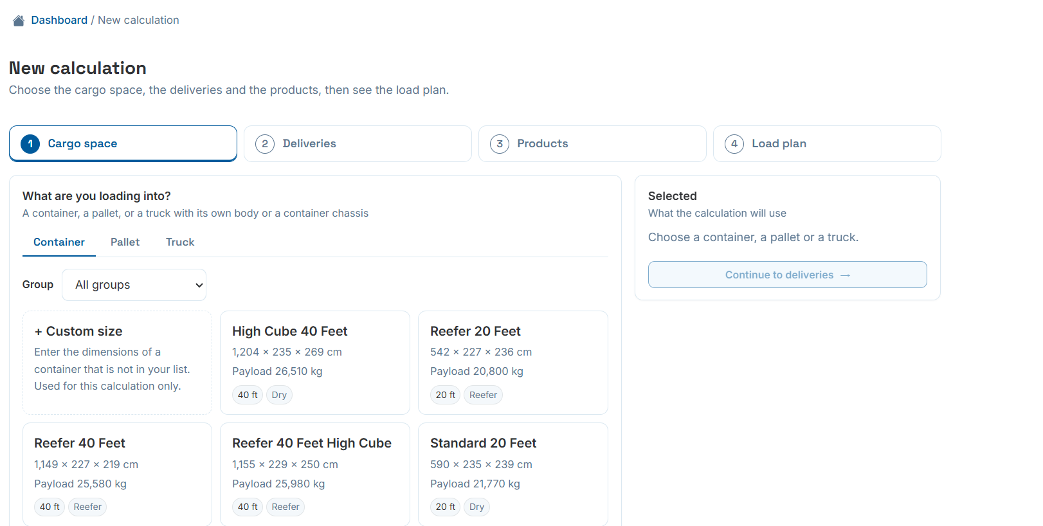
Task: Click the 'New calculation' page heading
Action: click(78, 68)
